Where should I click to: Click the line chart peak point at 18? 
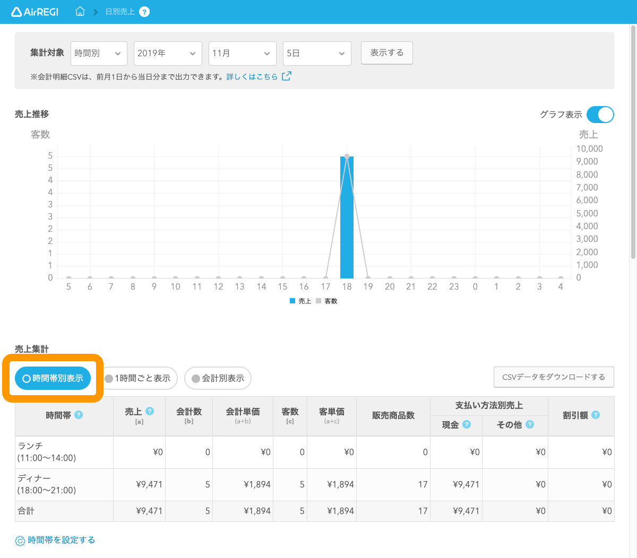tap(347, 156)
